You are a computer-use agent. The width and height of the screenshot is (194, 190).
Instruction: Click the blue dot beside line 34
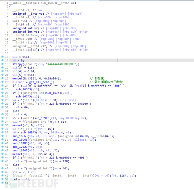tap(3, 121)
